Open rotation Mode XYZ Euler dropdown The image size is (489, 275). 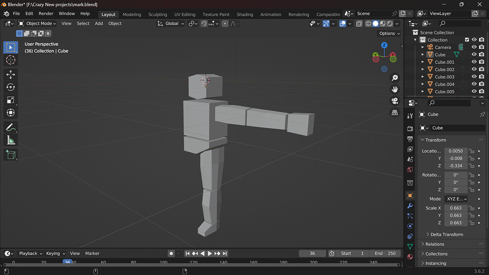[456, 199]
